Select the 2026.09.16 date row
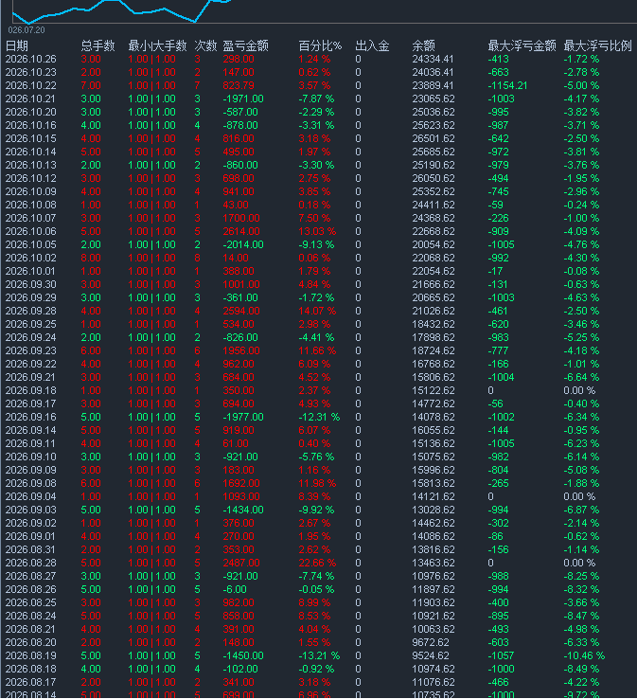The width and height of the screenshot is (637, 699). click(x=318, y=418)
